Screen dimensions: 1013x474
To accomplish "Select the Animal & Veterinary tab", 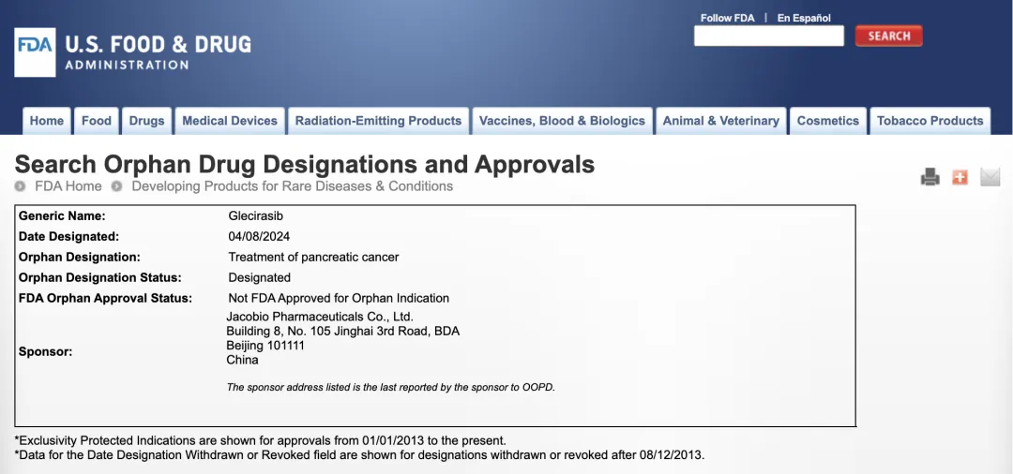I will tap(720, 121).
